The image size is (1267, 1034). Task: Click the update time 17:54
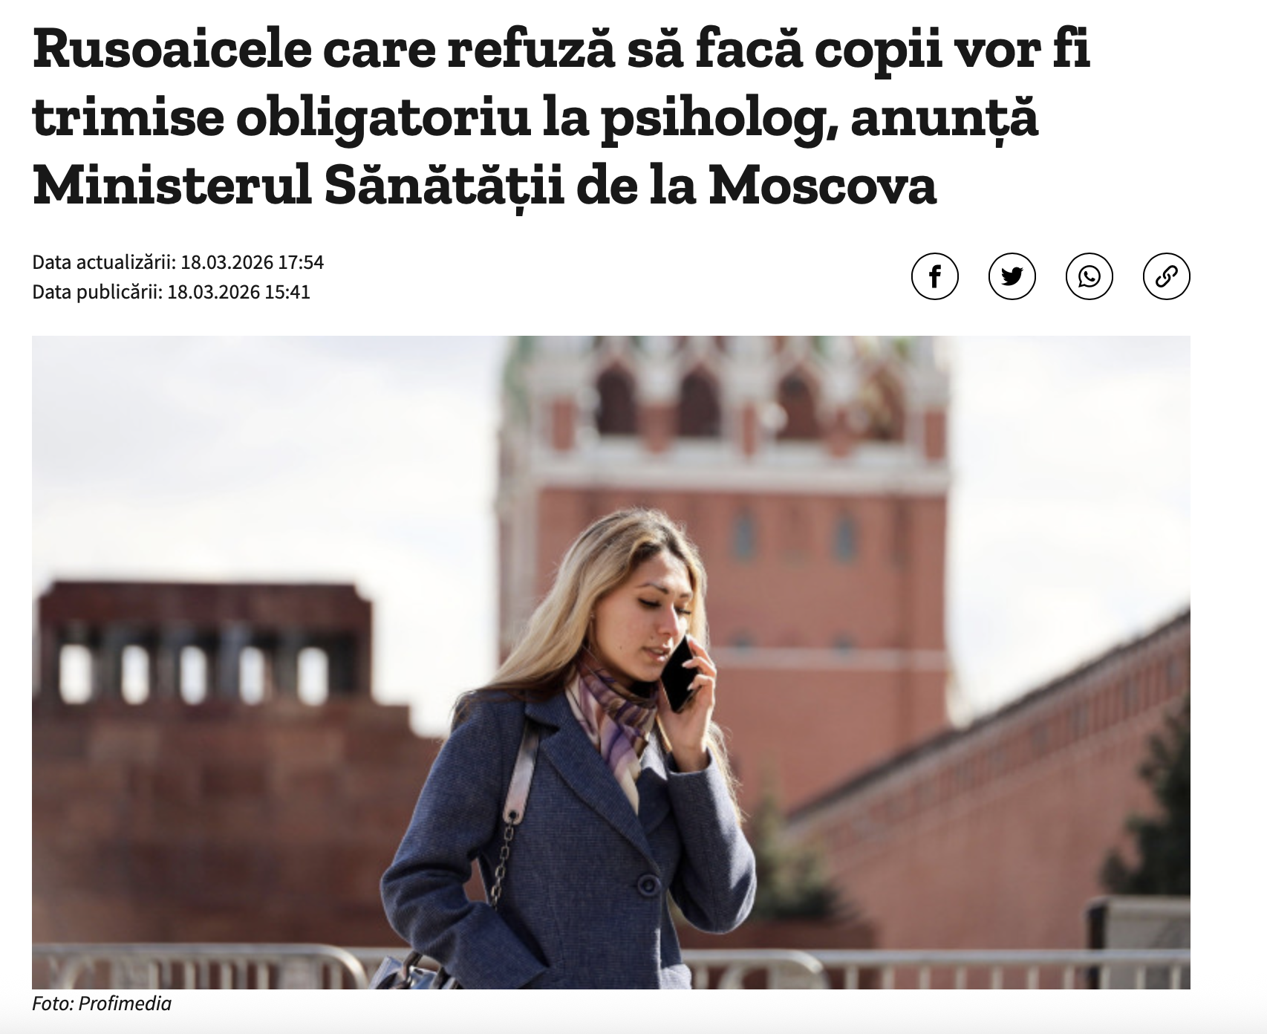(x=301, y=262)
